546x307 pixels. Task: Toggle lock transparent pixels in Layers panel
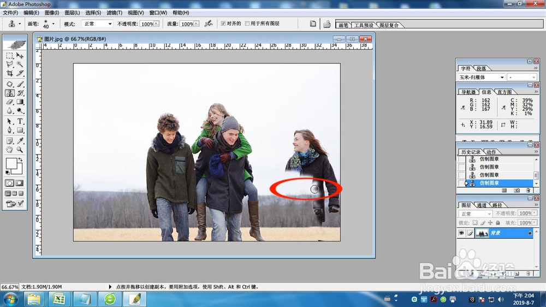475,223
